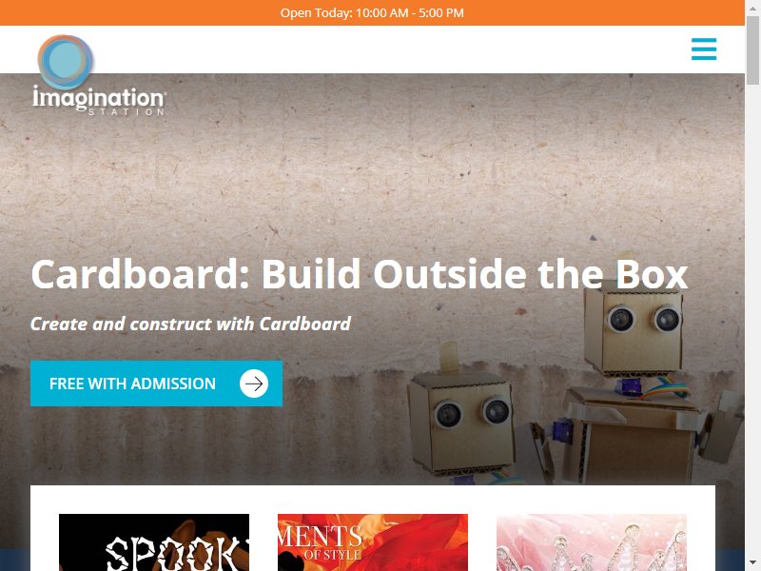Viewport: 761px width, 571px height.
Task: Click the scrollbar up arrow
Action: pos(752,7)
